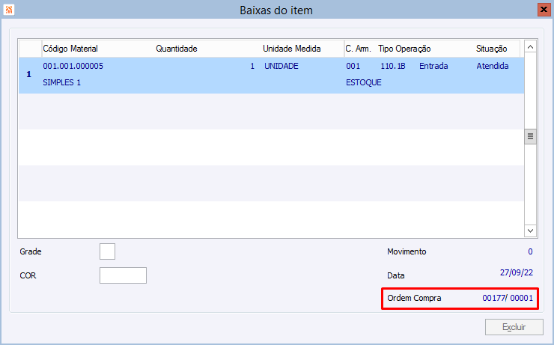The image size is (554, 345).
Task: Click operation type 110.1B
Action: point(393,66)
